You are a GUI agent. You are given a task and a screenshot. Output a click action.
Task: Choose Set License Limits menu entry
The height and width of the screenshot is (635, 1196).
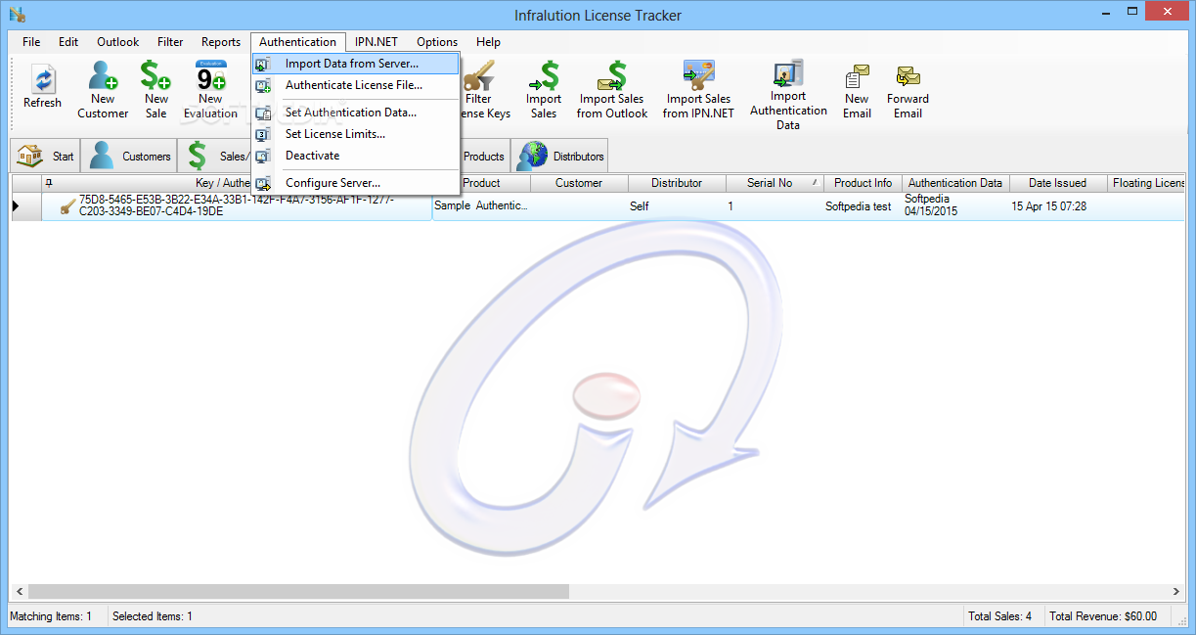356,134
